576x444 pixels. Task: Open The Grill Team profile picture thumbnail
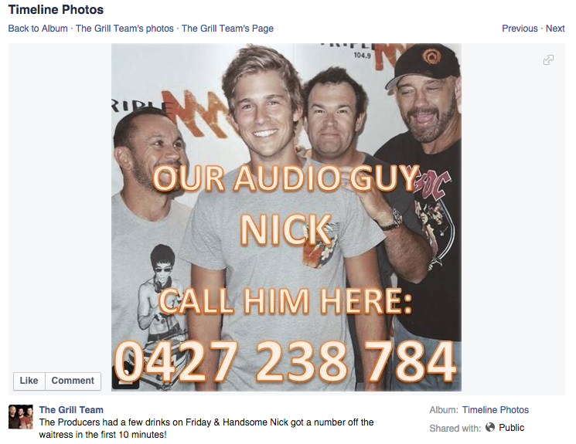tap(21, 417)
